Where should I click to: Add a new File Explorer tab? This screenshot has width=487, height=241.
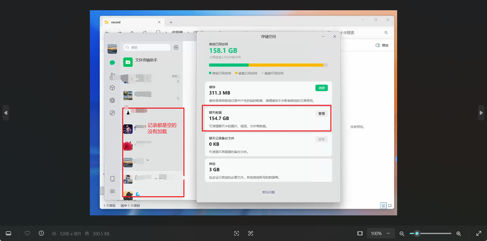click(x=171, y=22)
